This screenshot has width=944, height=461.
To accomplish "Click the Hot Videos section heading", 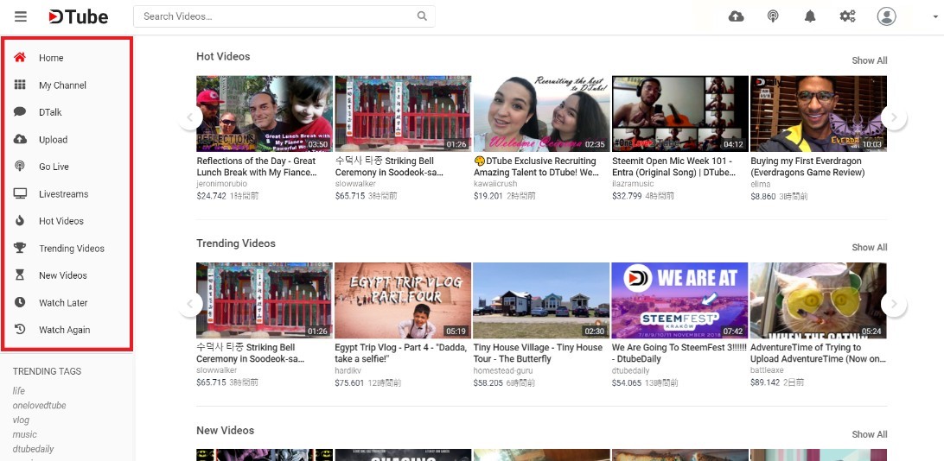I will pyautogui.click(x=223, y=56).
